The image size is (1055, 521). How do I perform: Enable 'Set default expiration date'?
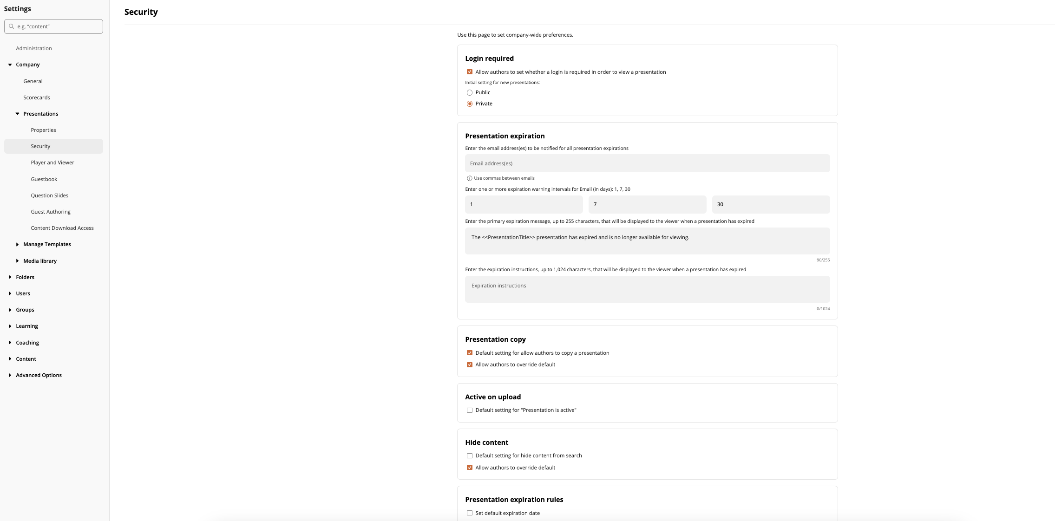pyautogui.click(x=470, y=513)
